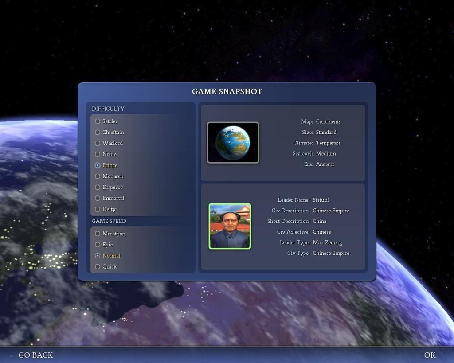The image size is (454, 363).
Task: Confirm settings with the OK button
Action: pyautogui.click(x=430, y=355)
